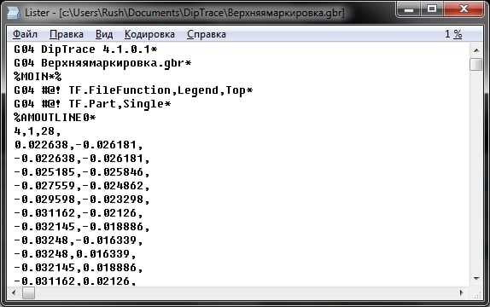The width and height of the screenshot is (490, 307).
Task: Click the '-0.031162,-0.02126,' line
Action: point(79,213)
